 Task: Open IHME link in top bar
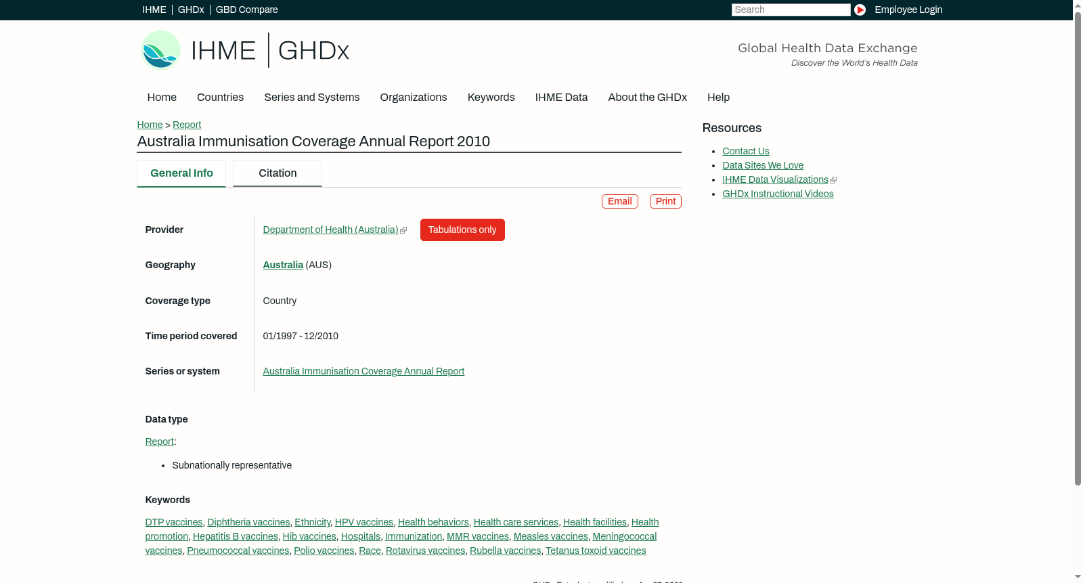(x=154, y=9)
